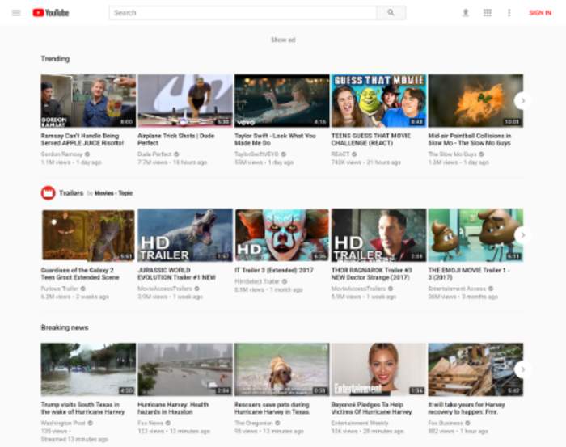Open the Entertainment Weekly channel name
566x447 pixels.
coord(360,423)
